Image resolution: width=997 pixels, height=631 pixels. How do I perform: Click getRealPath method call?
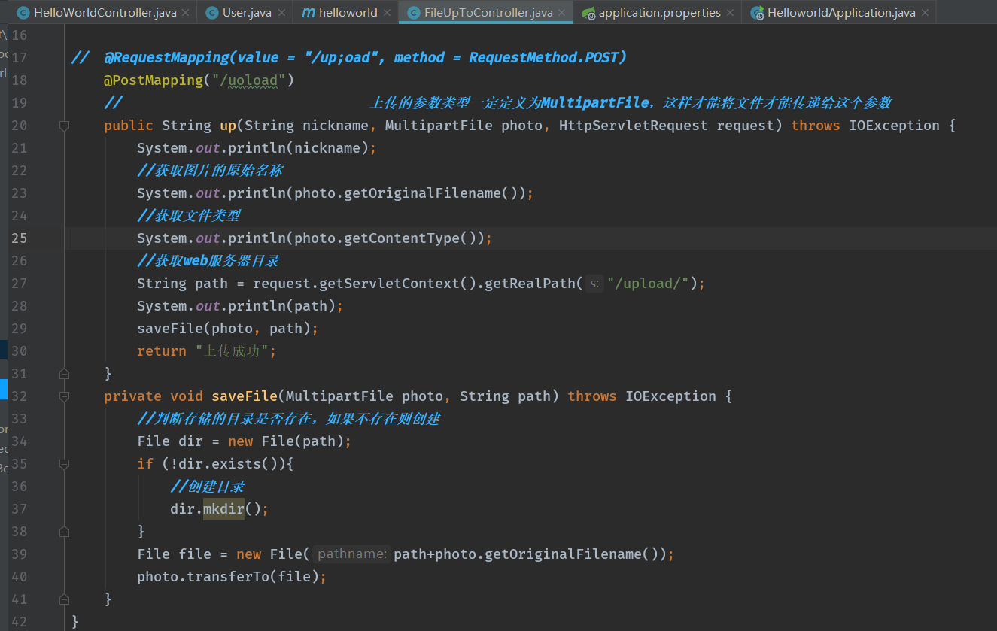(x=530, y=284)
